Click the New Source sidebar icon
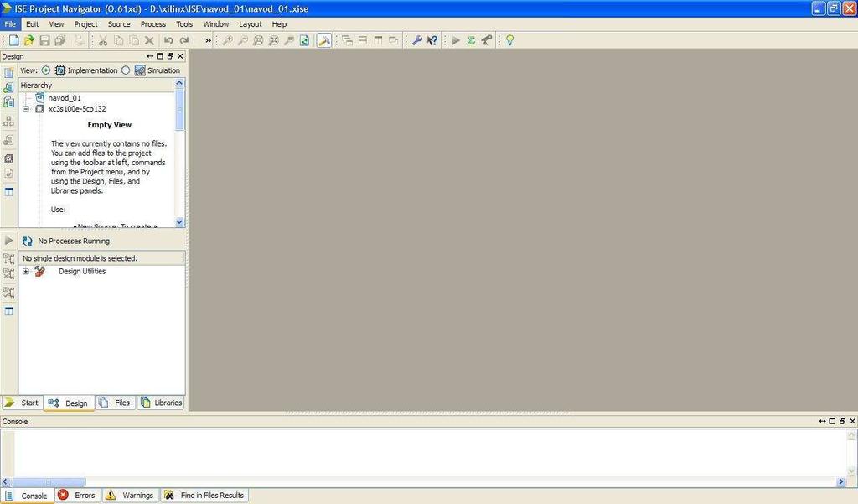 (8, 72)
